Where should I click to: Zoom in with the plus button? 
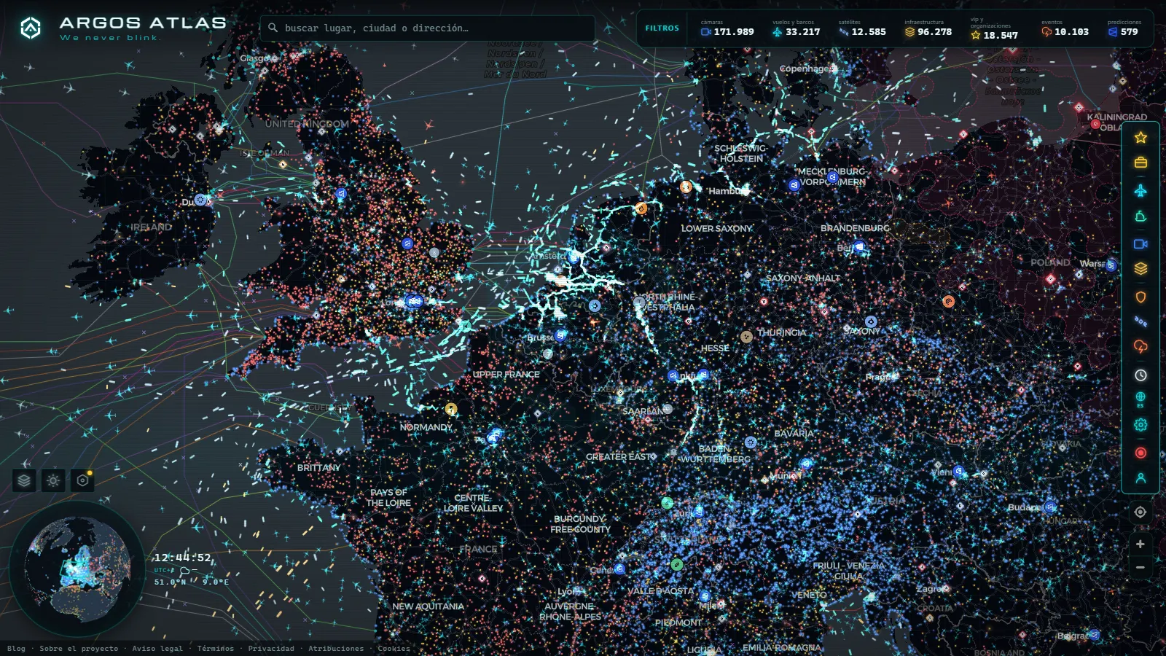[1140, 544]
